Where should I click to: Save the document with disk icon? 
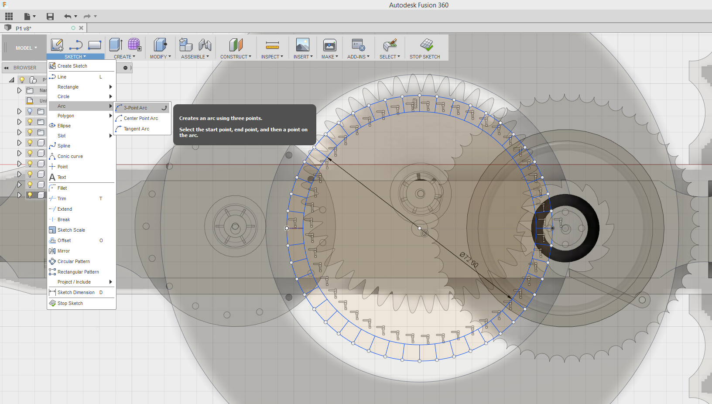50,17
